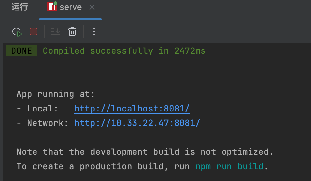The width and height of the screenshot is (311, 181).
Task: Open the http://localhost:8081/ link
Action: pyautogui.click(x=132, y=109)
